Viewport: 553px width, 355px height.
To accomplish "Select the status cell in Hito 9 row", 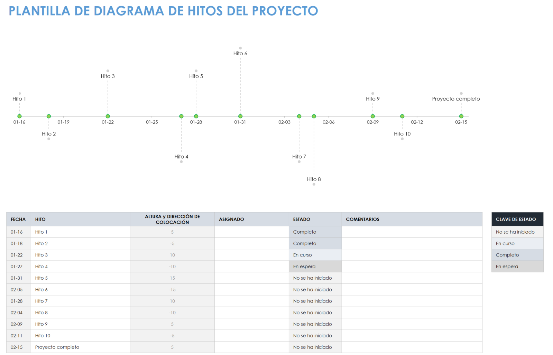I will point(315,324).
